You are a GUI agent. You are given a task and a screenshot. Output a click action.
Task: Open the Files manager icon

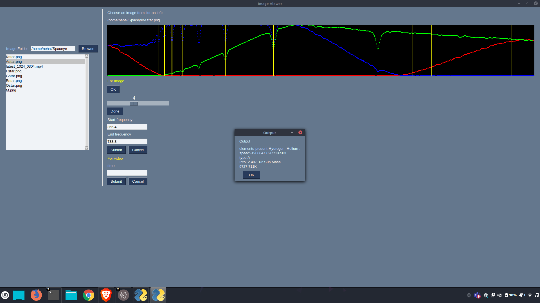point(71,295)
